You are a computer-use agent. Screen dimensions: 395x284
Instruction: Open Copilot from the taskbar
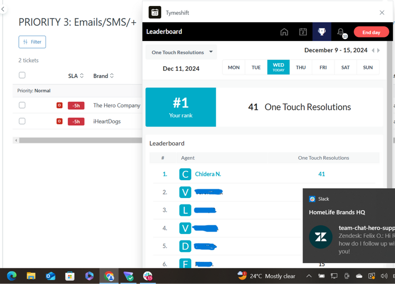click(x=89, y=276)
